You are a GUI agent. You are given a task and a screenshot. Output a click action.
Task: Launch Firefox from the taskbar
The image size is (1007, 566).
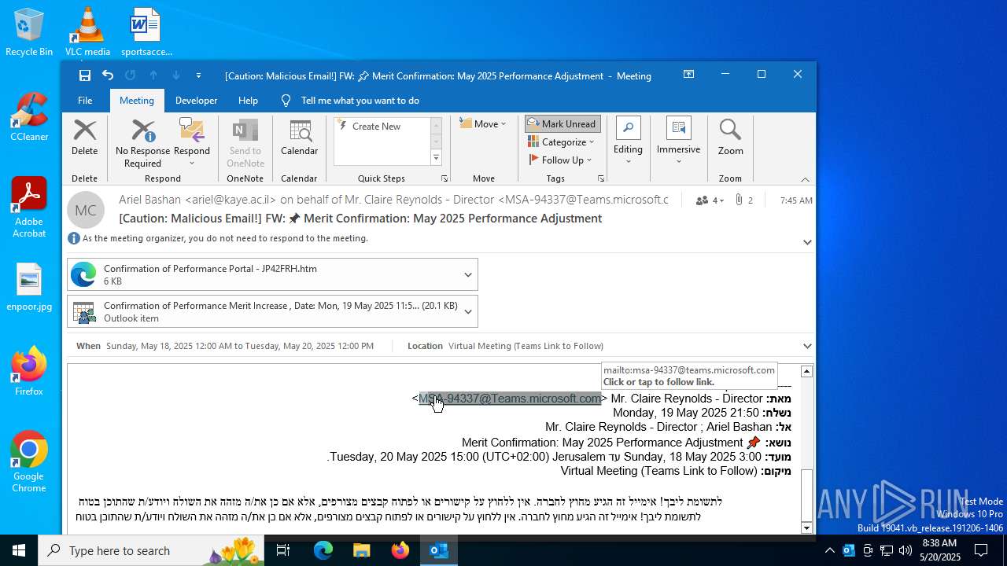pos(400,550)
